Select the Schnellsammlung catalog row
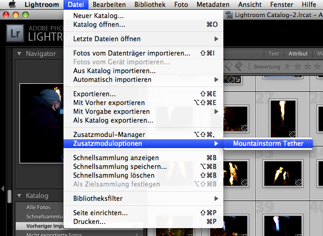 click(40, 217)
